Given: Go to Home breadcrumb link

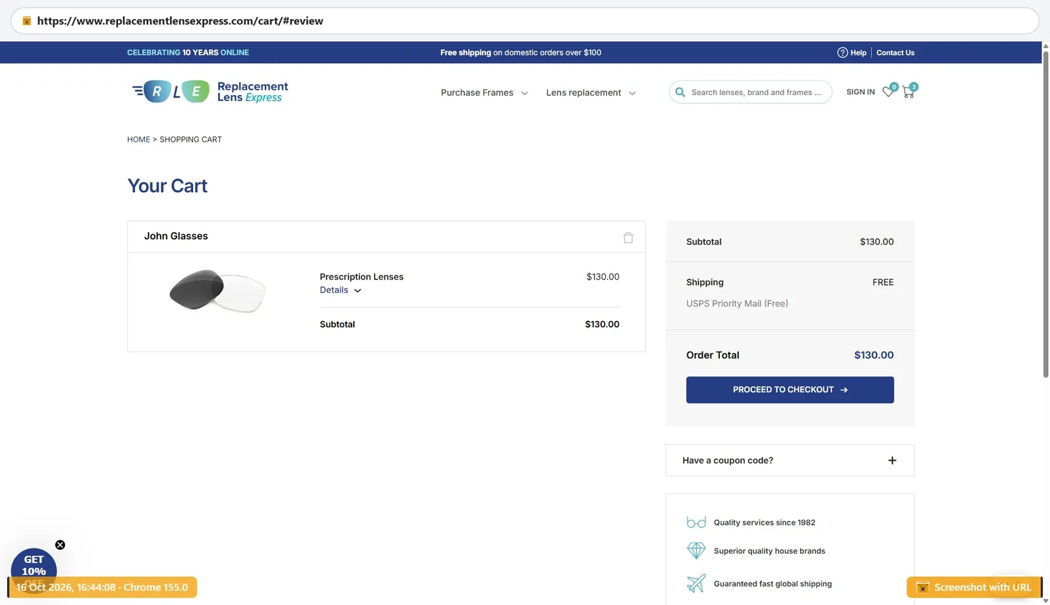Looking at the screenshot, I should (138, 139).
